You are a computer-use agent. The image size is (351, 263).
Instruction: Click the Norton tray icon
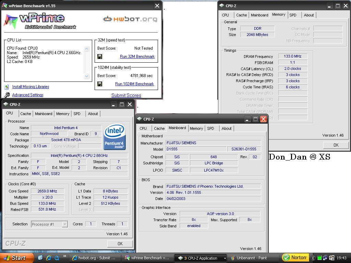295,258
